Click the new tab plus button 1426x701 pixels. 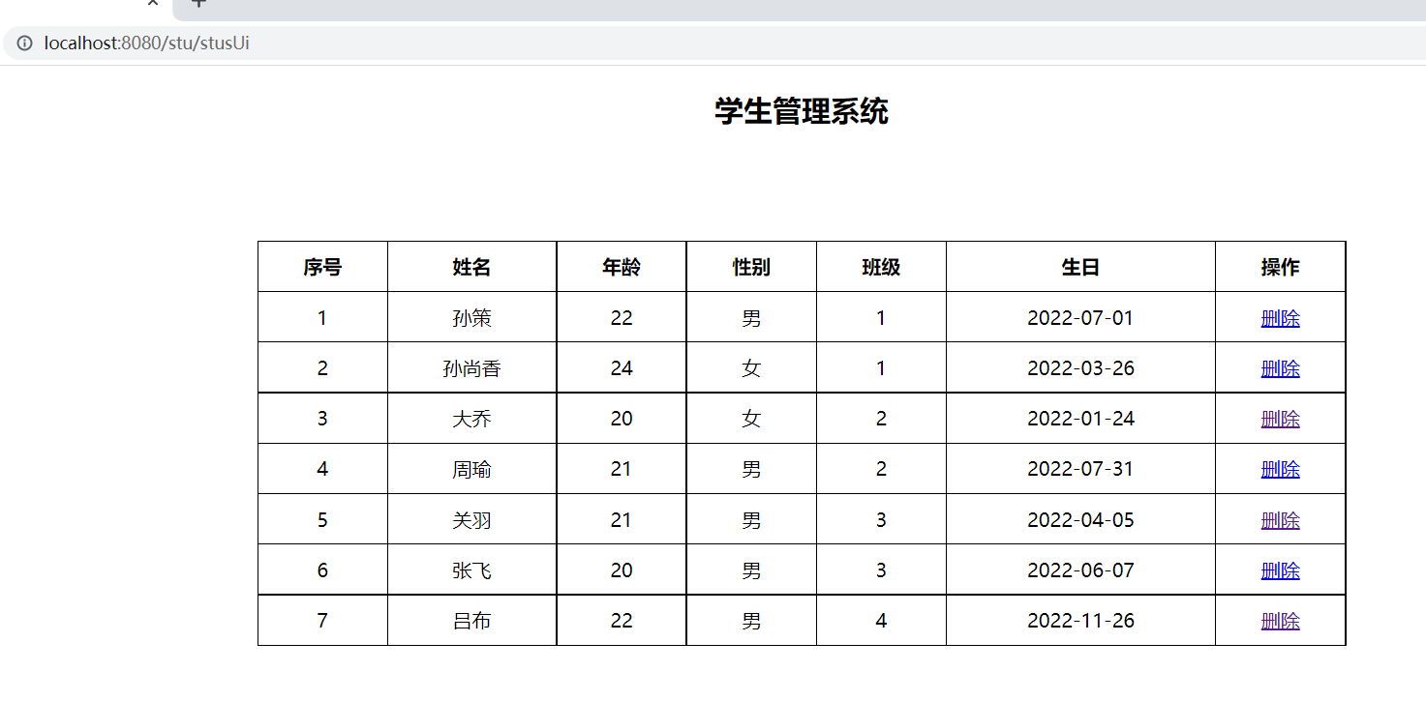pos(197,6)
